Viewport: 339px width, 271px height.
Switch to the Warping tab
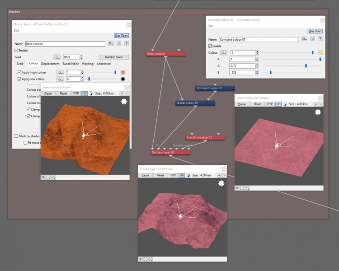(88, 64)
